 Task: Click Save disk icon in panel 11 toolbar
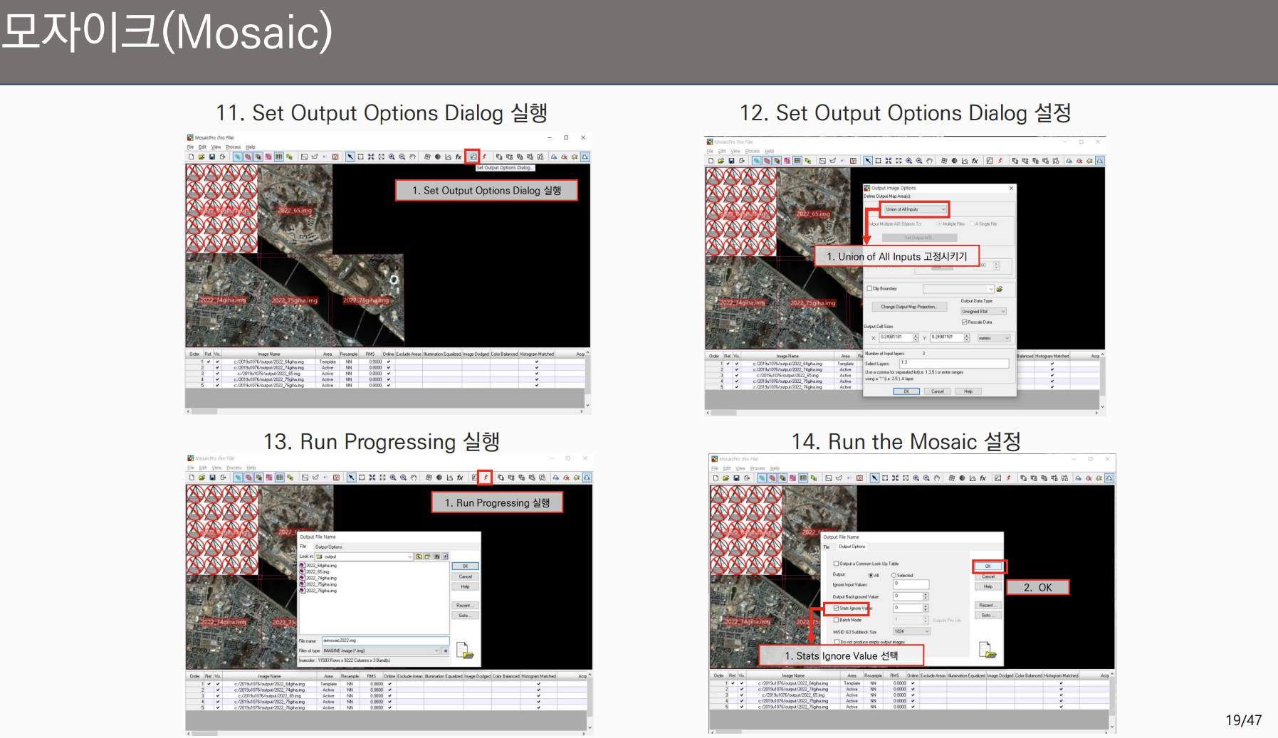click(212, 157)
